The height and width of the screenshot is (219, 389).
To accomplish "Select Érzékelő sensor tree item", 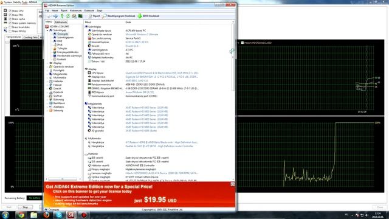I will [x=61, y=60].
